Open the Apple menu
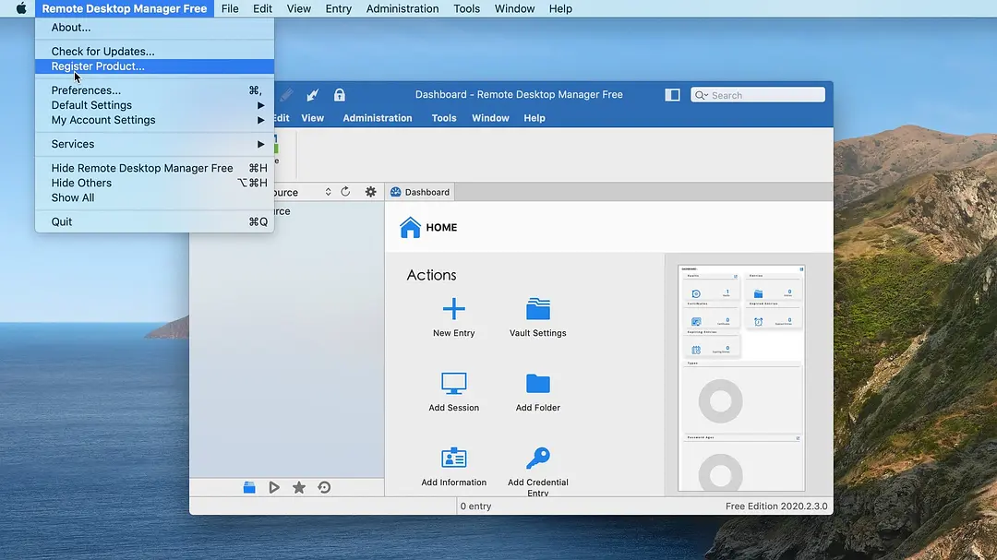Screen dimensions: 997x560 [21, 8]
